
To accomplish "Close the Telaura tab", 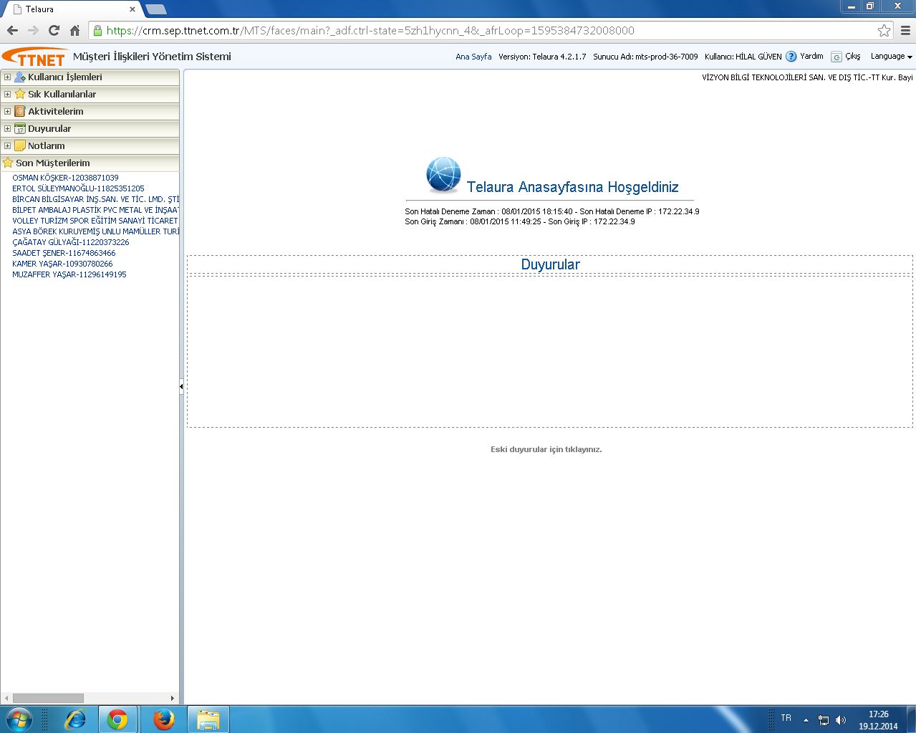I will click(132, 9).
